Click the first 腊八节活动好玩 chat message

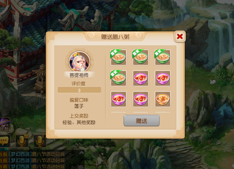click(x=33, y=154)
